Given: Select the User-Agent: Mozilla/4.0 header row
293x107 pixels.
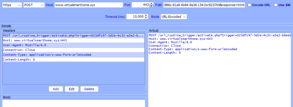Looking at the screenshot, I should pos(74,45).
